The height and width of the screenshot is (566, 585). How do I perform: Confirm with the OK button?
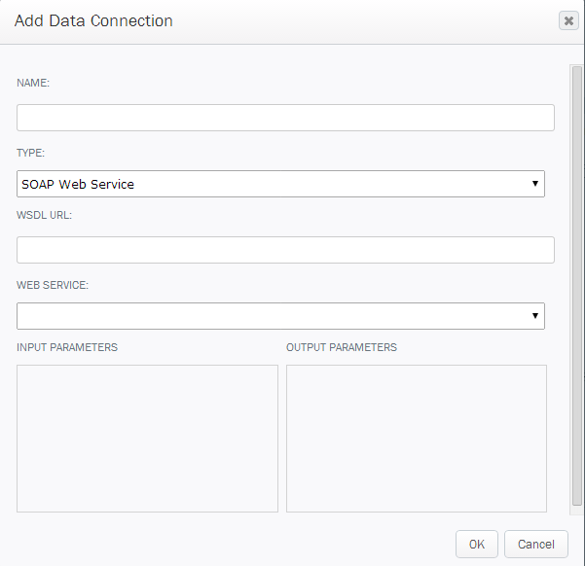(x=476, y=544)
